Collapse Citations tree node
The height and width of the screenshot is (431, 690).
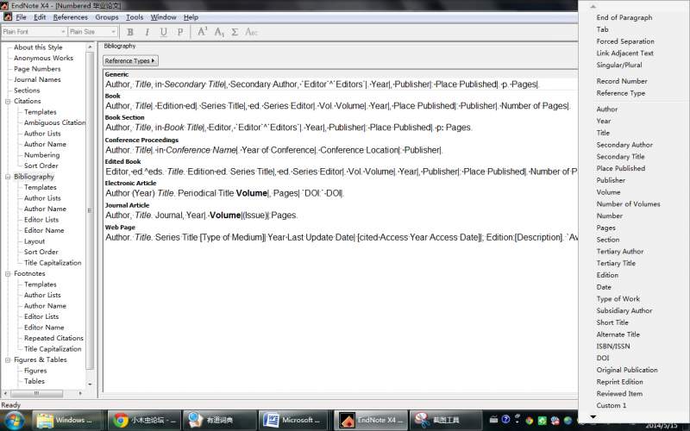[8, 101]
